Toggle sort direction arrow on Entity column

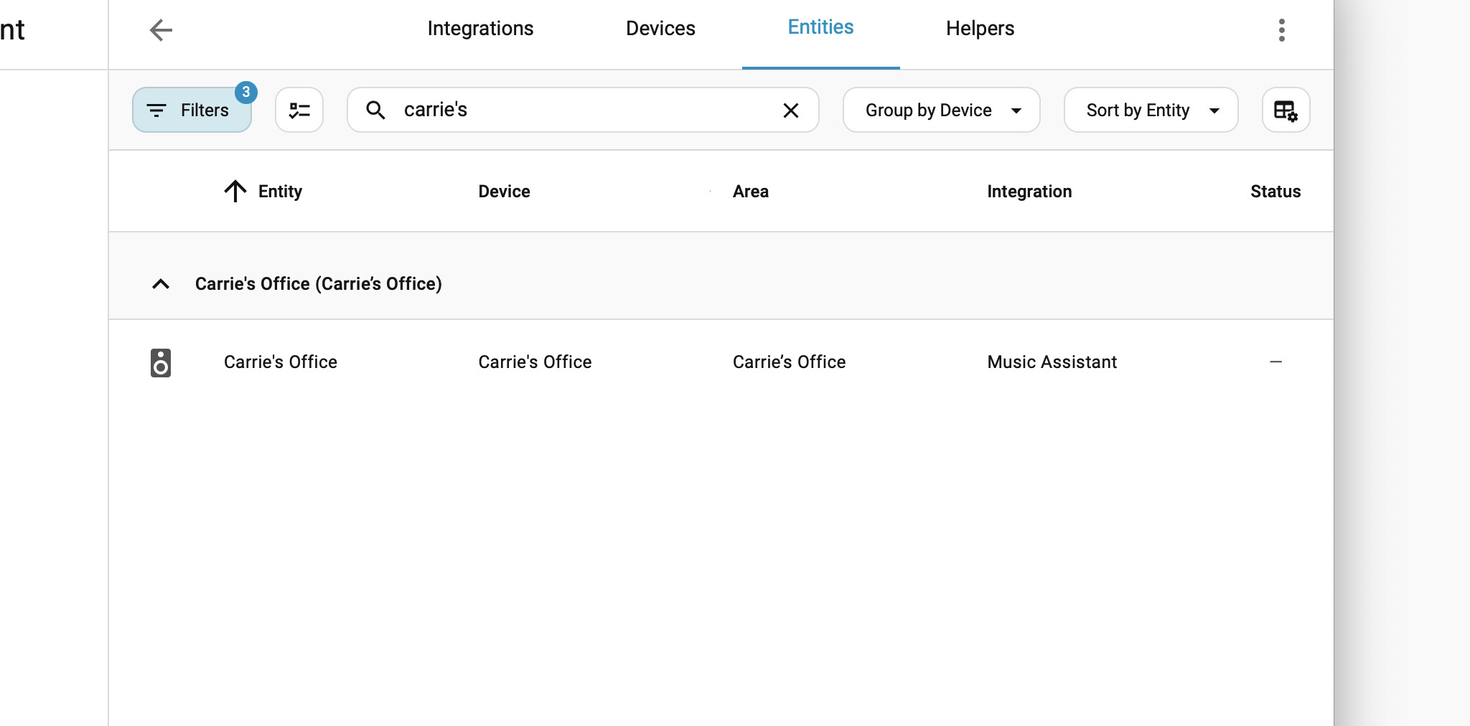pyautogui.click(x=235, y=192)
